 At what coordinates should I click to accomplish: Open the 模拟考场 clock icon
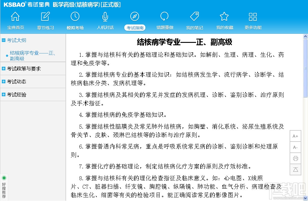[x=75, y=16]
